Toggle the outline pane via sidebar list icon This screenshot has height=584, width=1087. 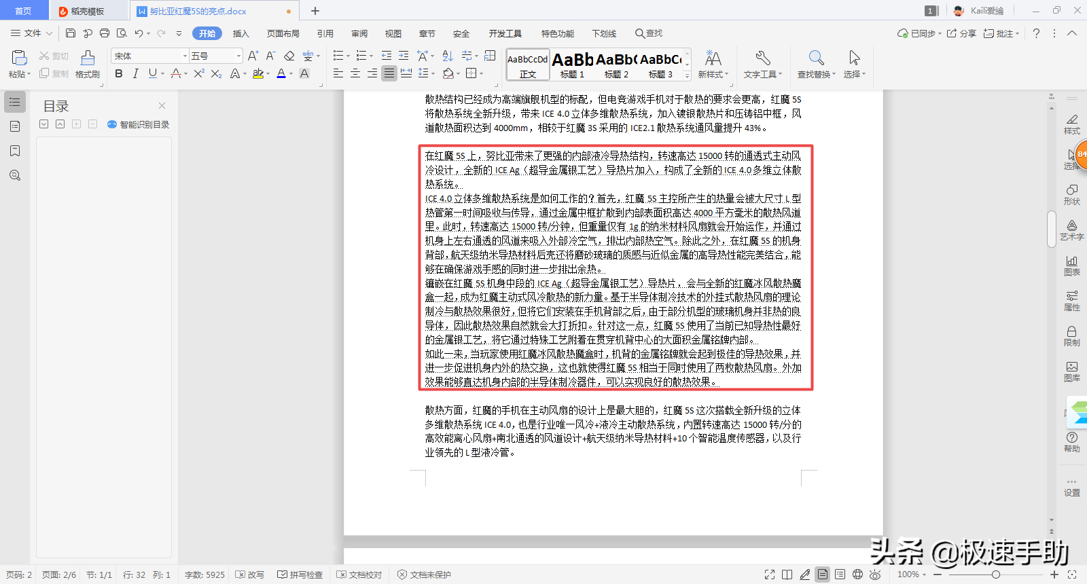pyautogui.click(x=15, y=102)
